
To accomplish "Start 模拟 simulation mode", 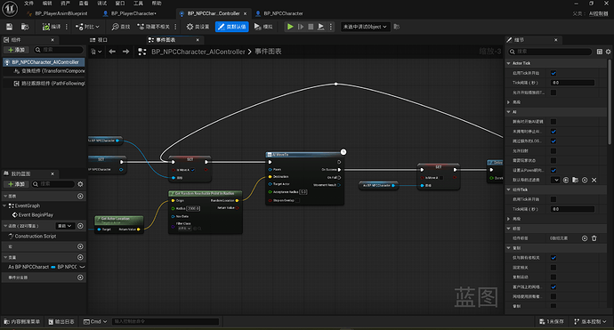I will (263, 27).
